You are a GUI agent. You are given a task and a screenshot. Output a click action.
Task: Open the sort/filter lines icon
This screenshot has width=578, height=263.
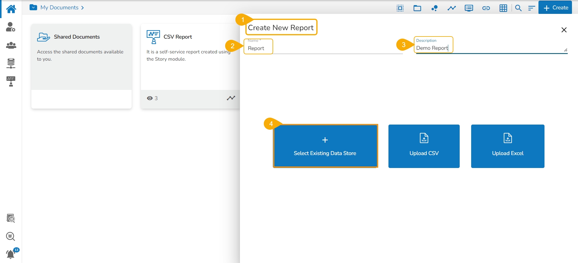coord(532,8)
